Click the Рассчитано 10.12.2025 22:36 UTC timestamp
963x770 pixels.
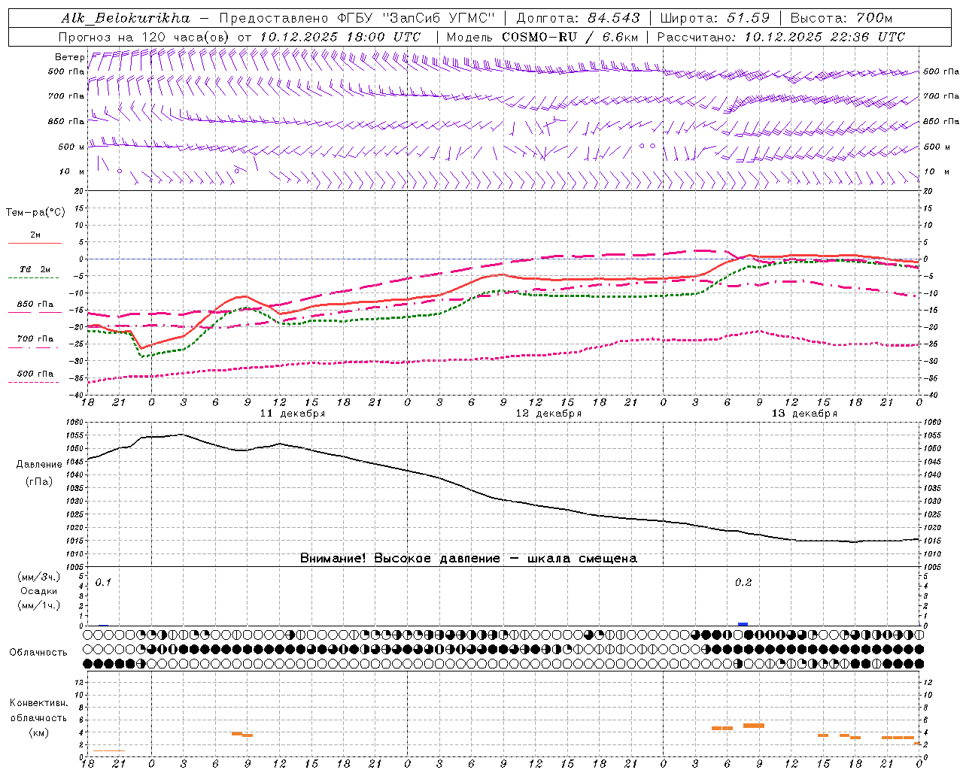click(781, 37)
